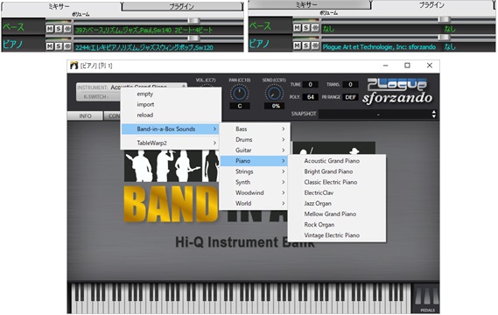498x315 pixels.
Task: Turn the PAN (CC10) knob
Action: pyautogui.click(x=239, y=94)
